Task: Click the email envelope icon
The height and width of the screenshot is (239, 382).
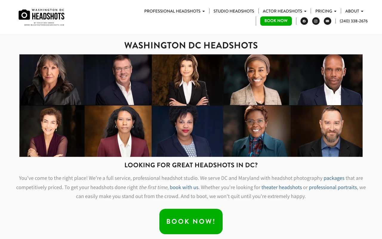Action: [327, 21]
